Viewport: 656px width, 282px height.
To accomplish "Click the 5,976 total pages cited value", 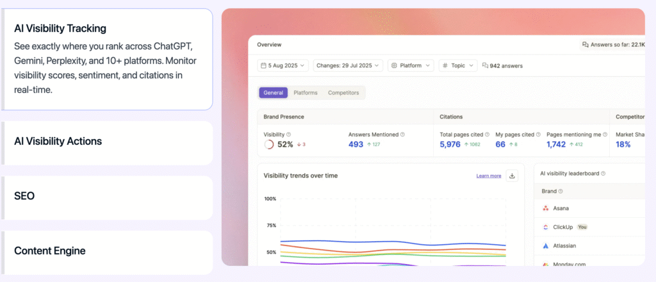I will (450, 145).
